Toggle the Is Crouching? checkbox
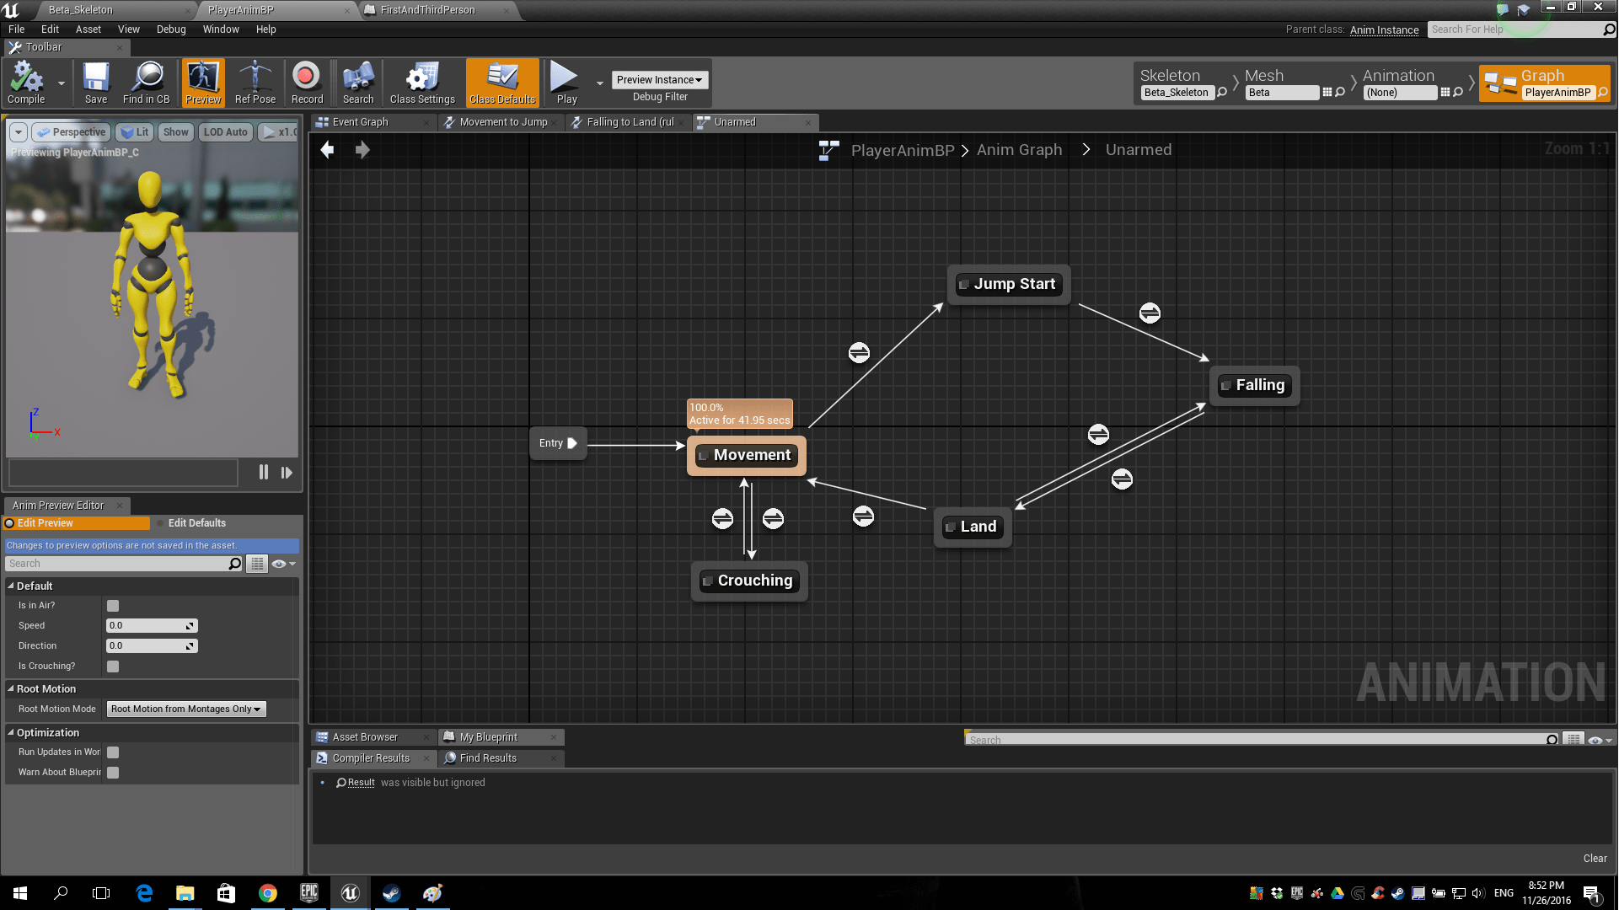Screen dimensions: 1619x910 click(x=113, y=666)
